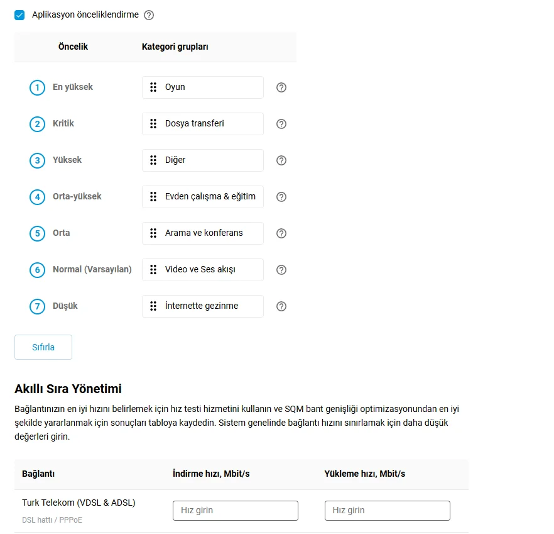554x534 pixels.
Task: Click drag handle on Dosya transferi item
Action: tap(153, 124)
